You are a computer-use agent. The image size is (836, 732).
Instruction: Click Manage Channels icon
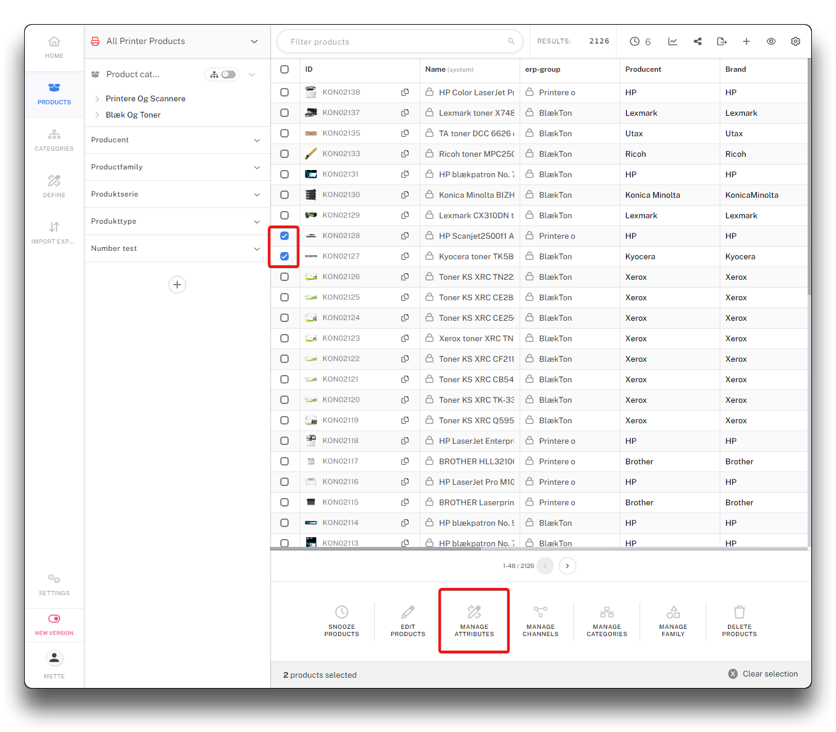tap(541, 613)
